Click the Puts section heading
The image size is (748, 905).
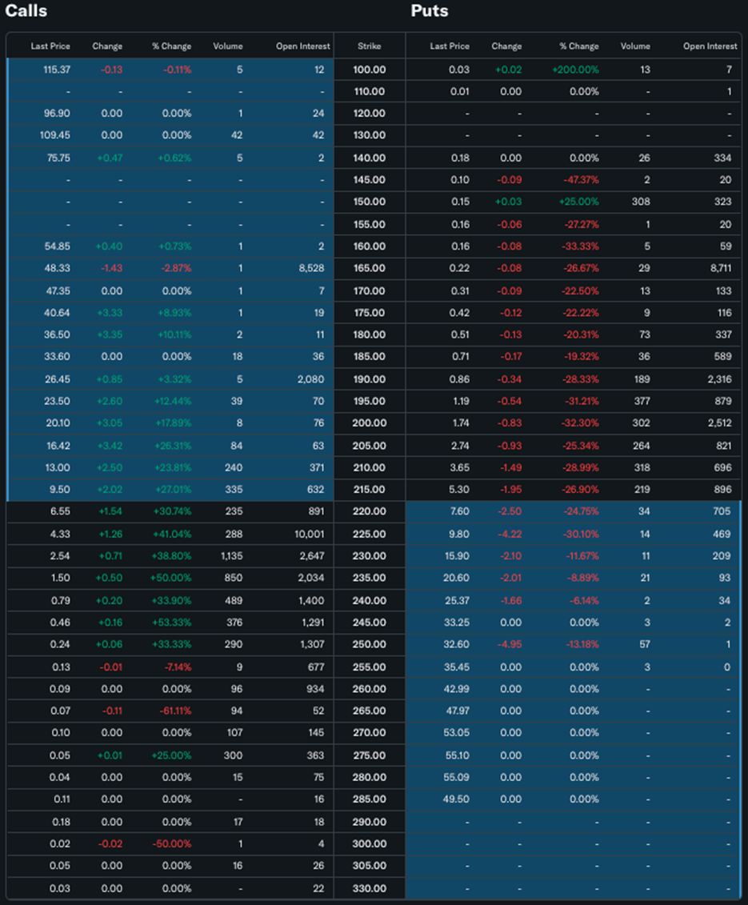pyautogui.click(x=430, y=11)
